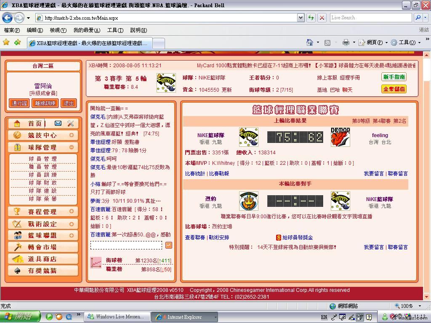Expand the 競技中心 menu section
431x323 pixels.
(72, 135)
